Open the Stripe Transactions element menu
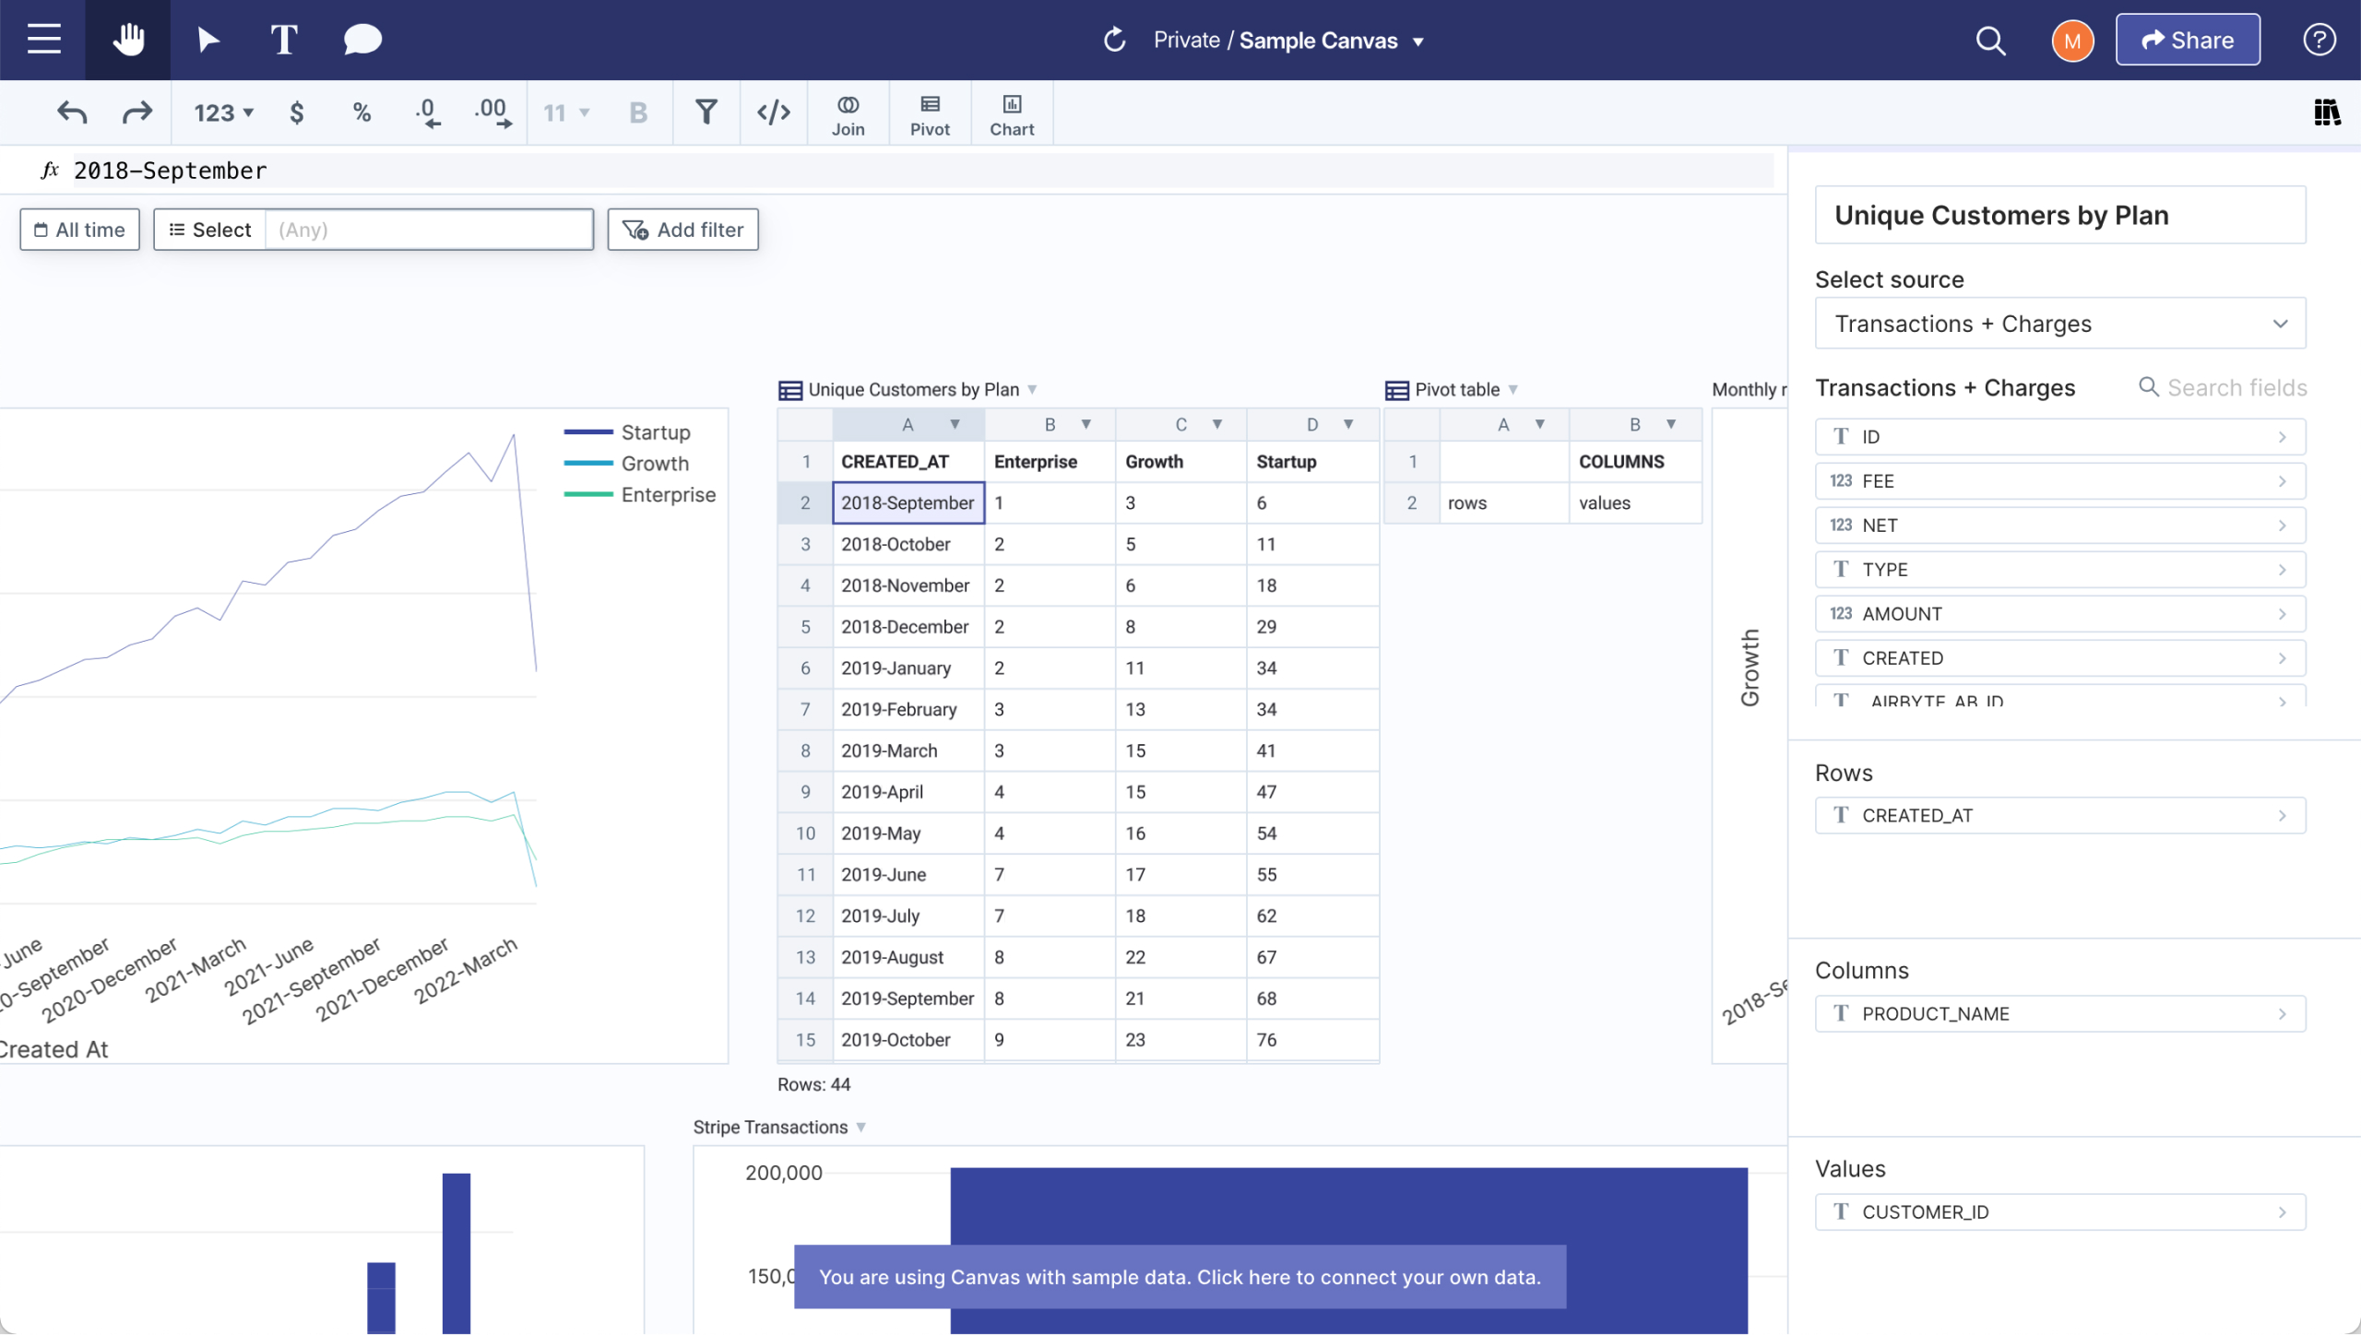Viewport: 2361px width, 1335px height. pyautogui.click(x=860, y=1128)
